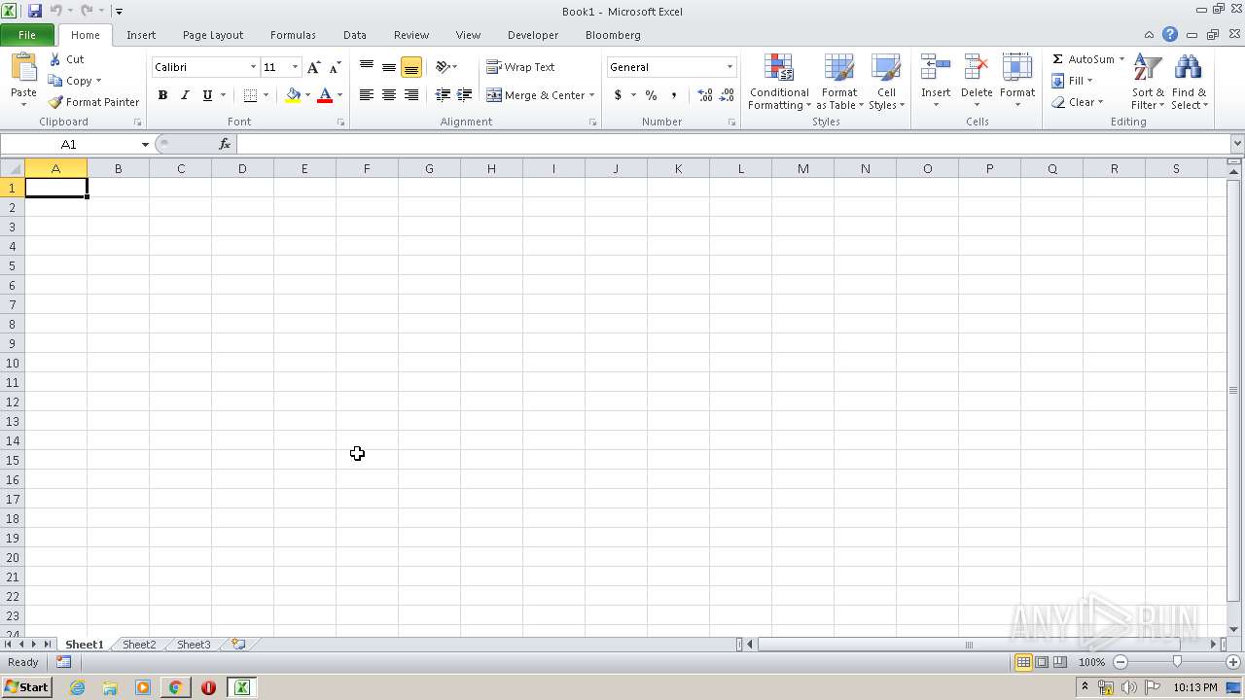Screen dimensions: 1245x700
Task: Open the File tab
Action: pyautogui.click(x=27, y=35)
